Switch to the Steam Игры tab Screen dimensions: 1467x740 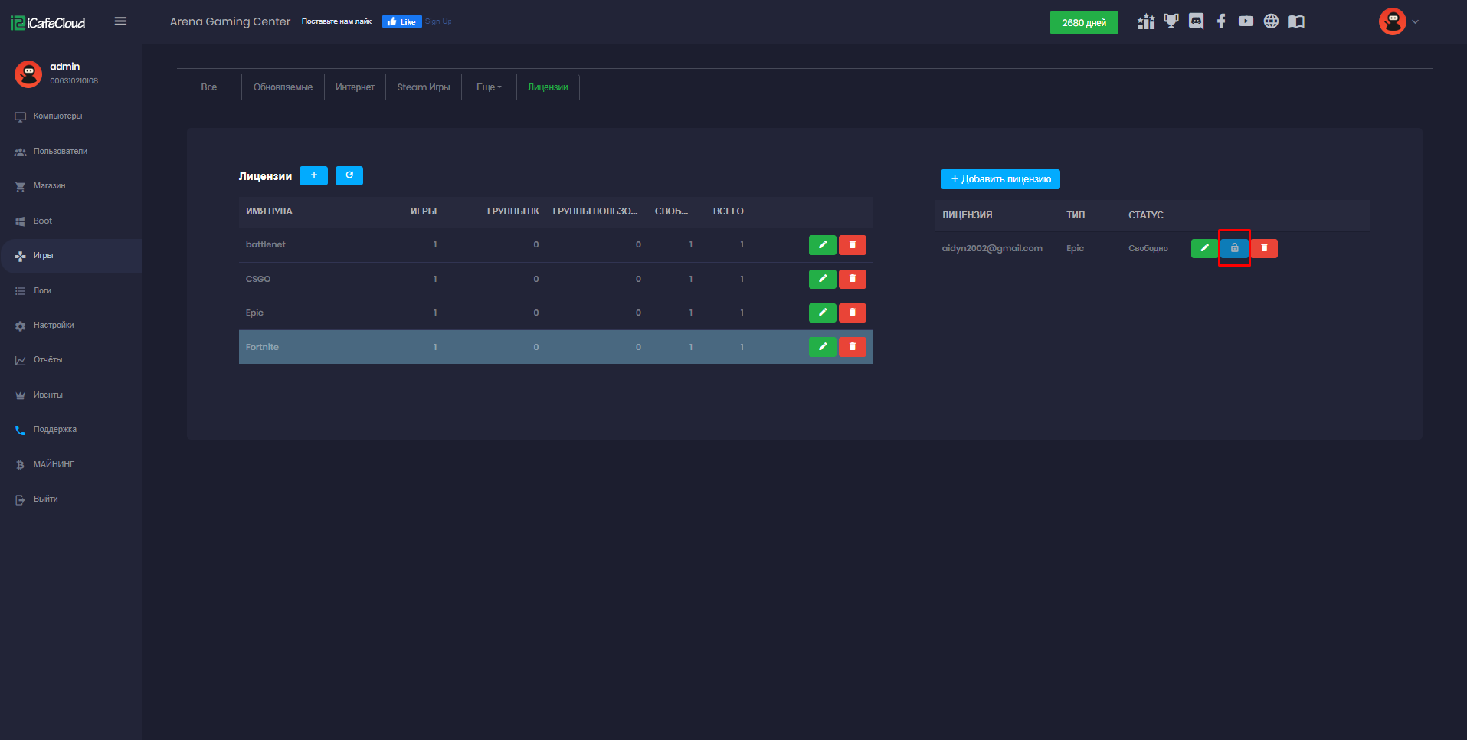coord(424,87)
